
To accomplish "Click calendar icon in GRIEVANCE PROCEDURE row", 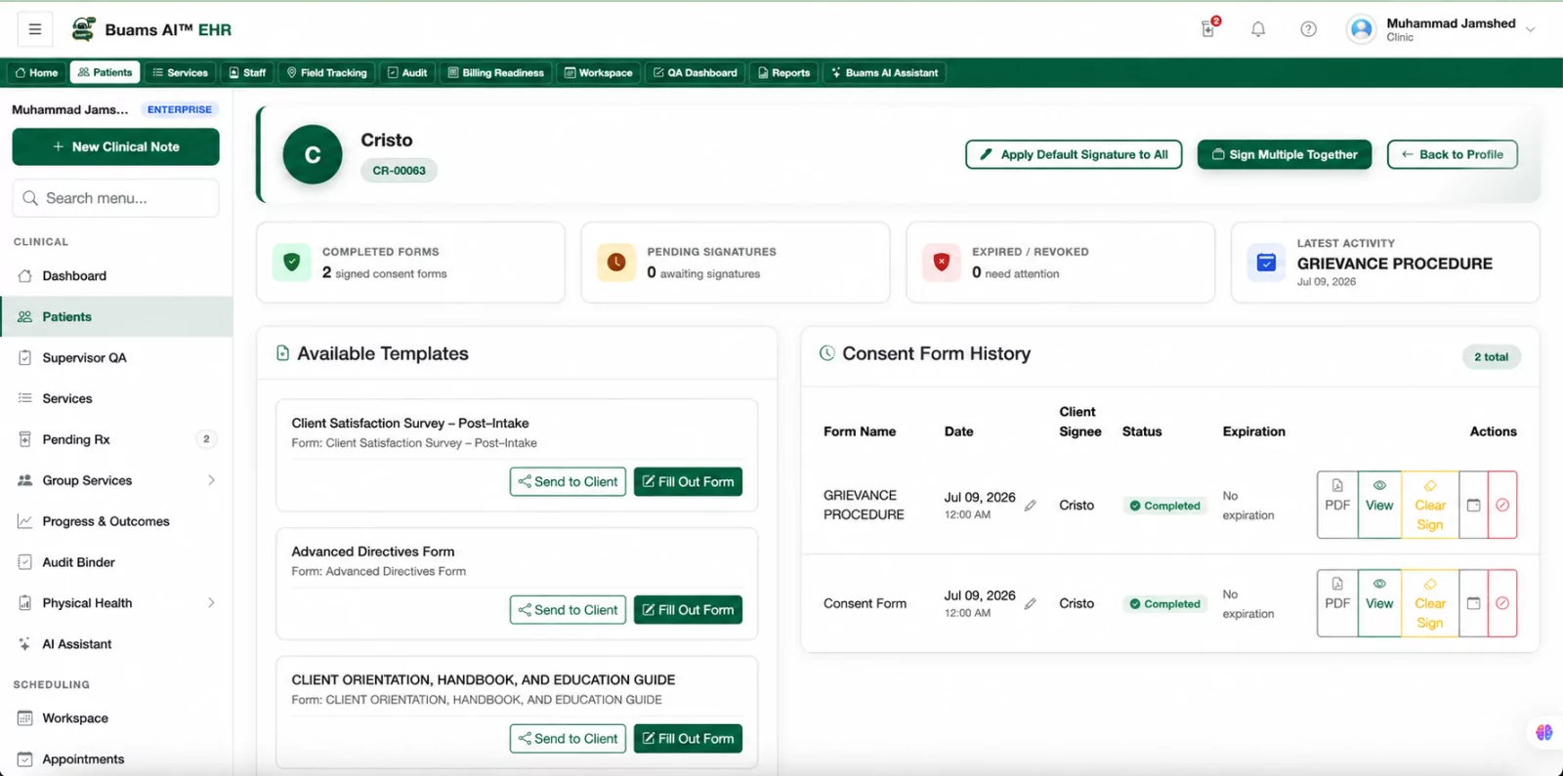I will pyautogui.click(x=1474, y=505).
